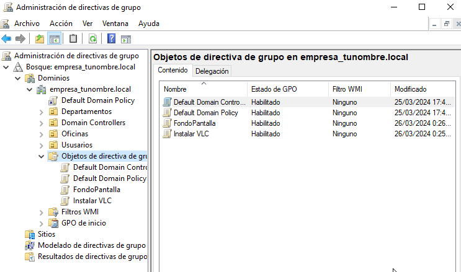This screenshot has height=272, width=461.
Task: Click the Dominios folder icon in tree
Action: [30, 79]
